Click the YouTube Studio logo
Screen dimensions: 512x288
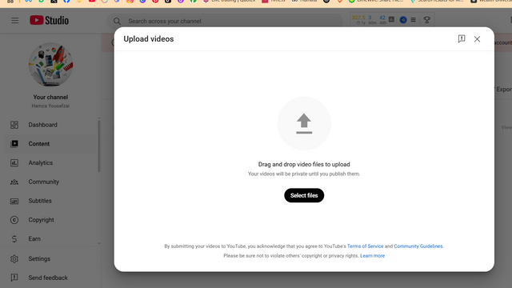coord(50,20)
